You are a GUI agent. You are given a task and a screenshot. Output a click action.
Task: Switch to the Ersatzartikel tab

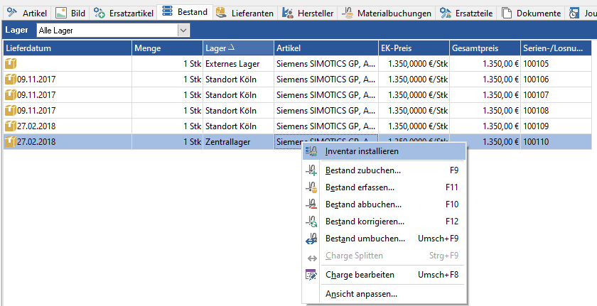click(x=124, y=13)
